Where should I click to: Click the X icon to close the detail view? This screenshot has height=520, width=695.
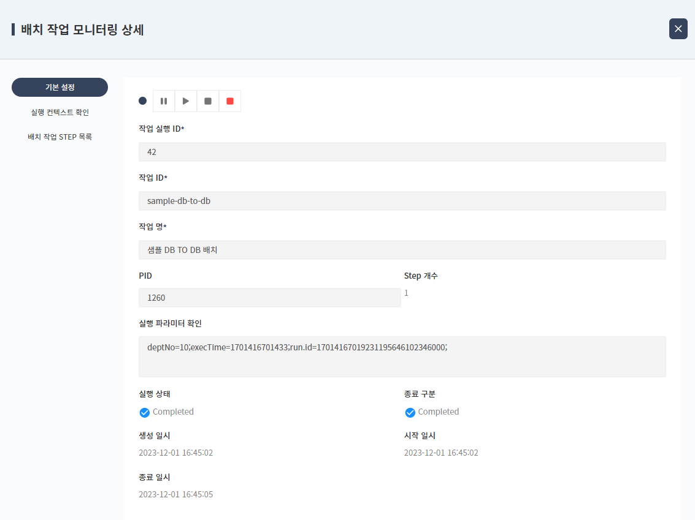tap(678, 28)
